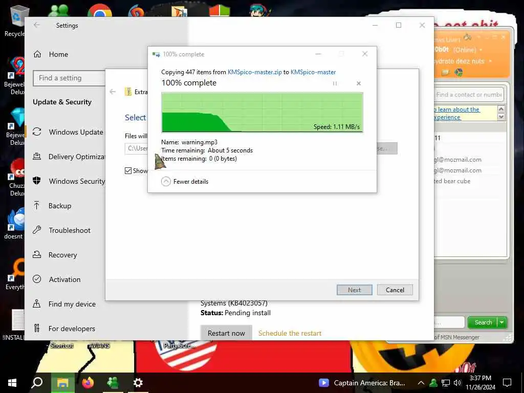Open the Messenger Online status dropdown

coord(481,50)
